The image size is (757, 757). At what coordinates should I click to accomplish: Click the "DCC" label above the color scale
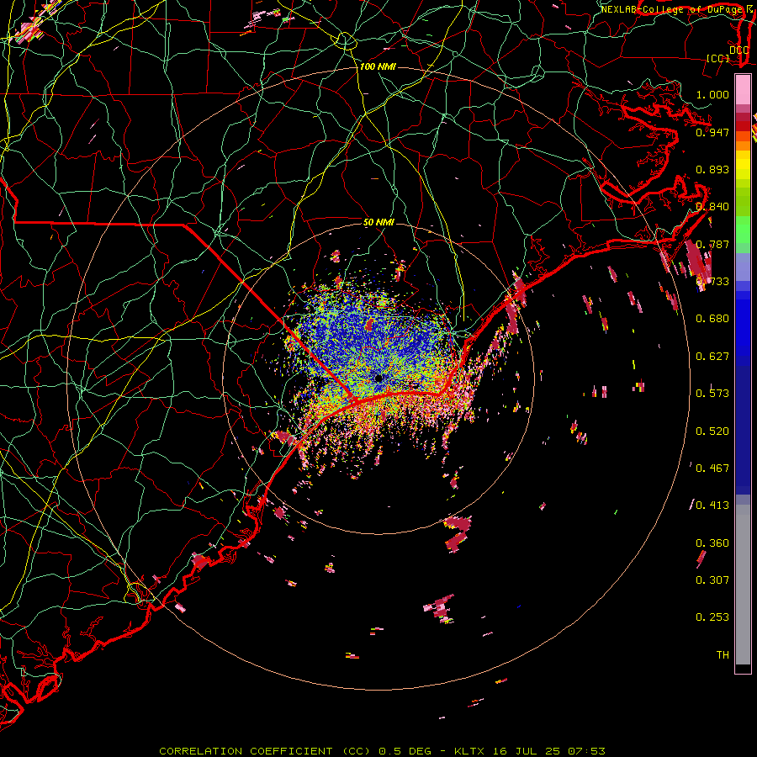coord(738,50)
